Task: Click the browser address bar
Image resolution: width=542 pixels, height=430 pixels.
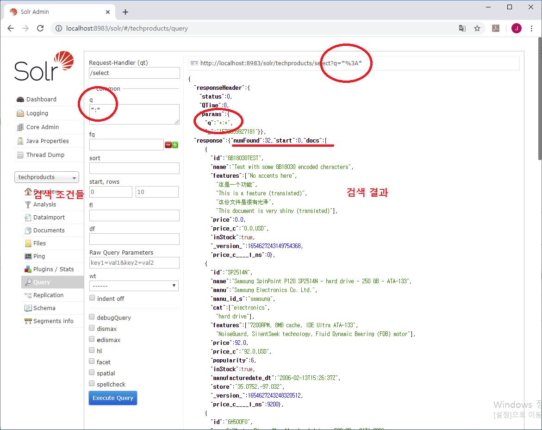Action: click(x=256, y=28)
